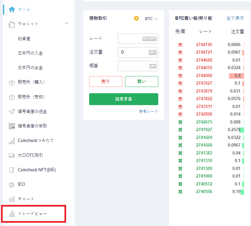The image size is (251, 226).
Task: Click the Home house icon
Action: [x=12, y=9]
